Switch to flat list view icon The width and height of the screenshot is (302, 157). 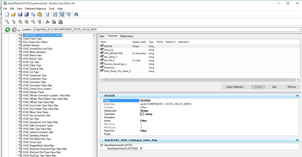(55, 14)
